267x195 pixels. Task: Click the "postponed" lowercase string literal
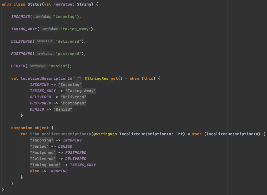point(69,54)
